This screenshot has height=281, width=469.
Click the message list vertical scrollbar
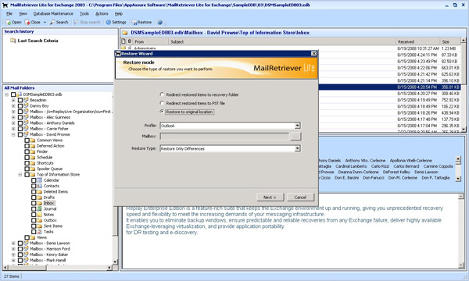click(464, 85)
